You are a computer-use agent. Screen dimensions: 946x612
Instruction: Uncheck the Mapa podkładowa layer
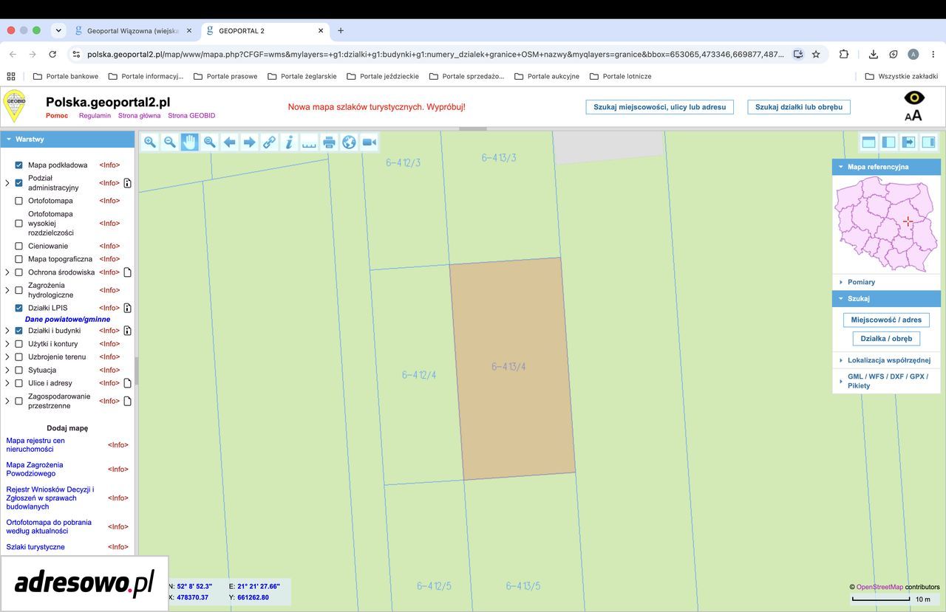[x=19, y=165]
